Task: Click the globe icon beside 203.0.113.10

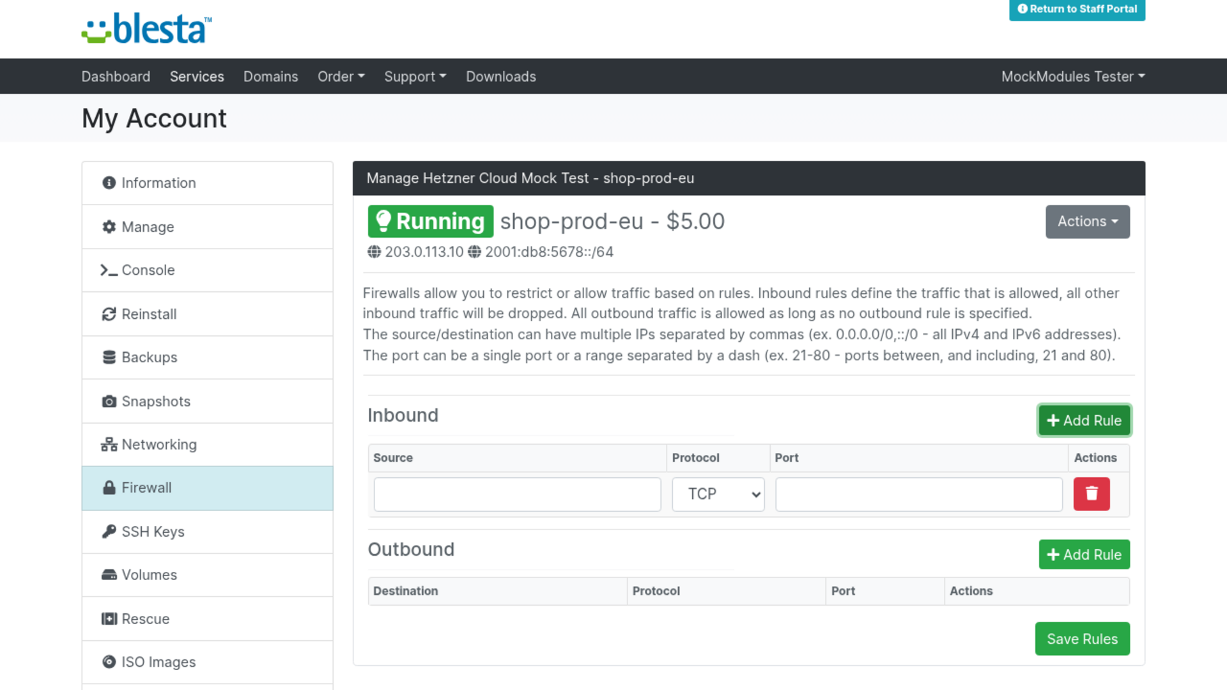Action: (374, 252)
